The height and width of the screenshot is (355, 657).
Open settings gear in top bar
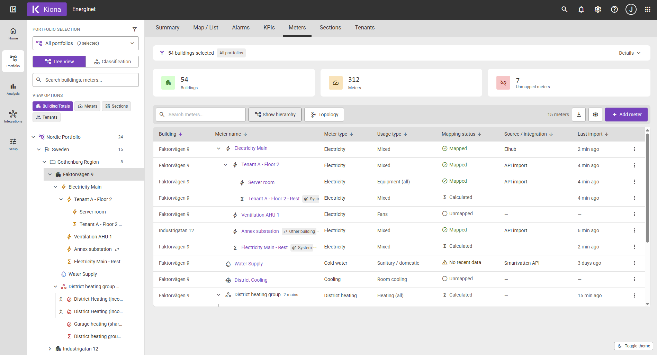[598, 9]
